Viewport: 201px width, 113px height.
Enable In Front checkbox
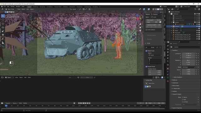(x=182, y=102)
